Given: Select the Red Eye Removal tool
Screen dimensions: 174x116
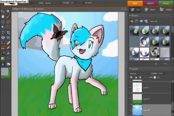Looking at the screenshot, I should 3,43.
